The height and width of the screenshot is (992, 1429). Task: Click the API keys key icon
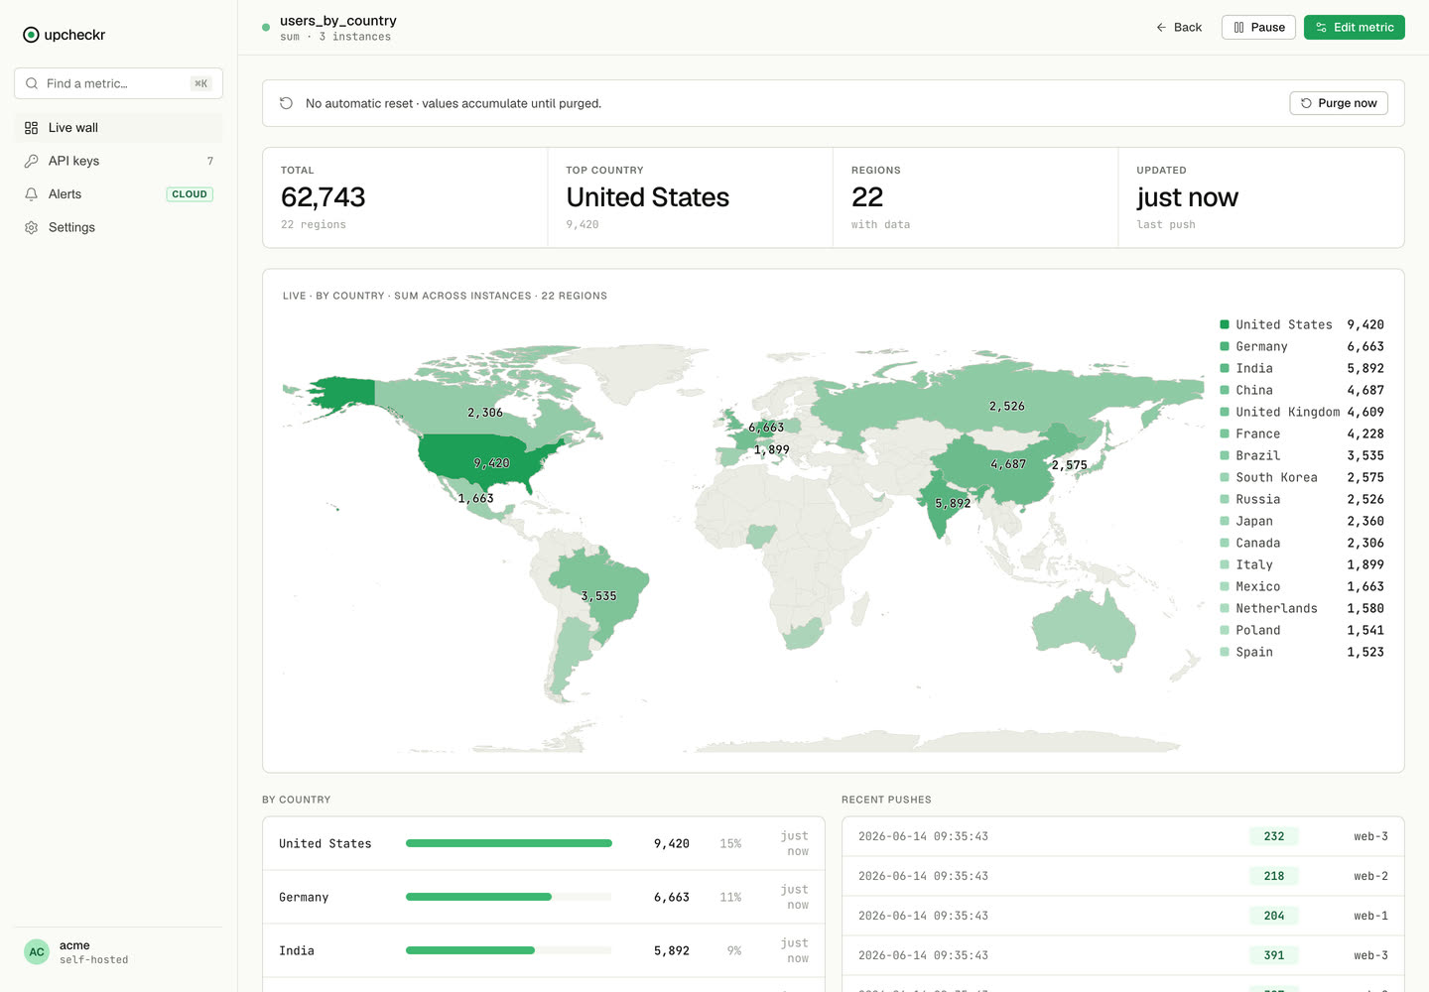(31, 161)
